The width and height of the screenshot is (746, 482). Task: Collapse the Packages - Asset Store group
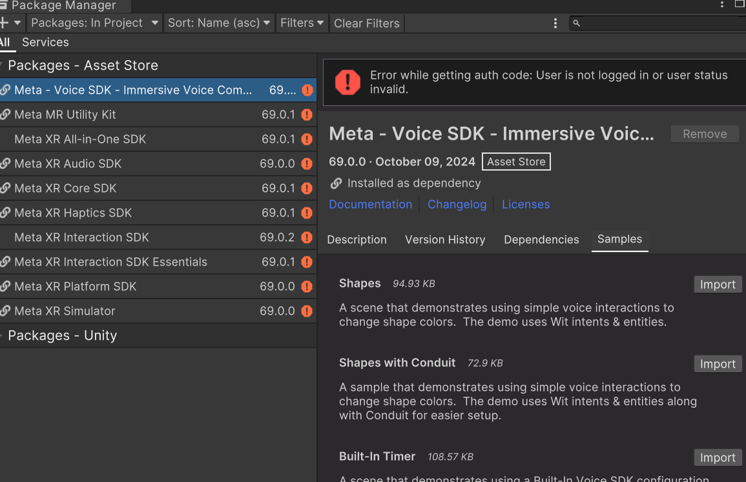point(1,65)
